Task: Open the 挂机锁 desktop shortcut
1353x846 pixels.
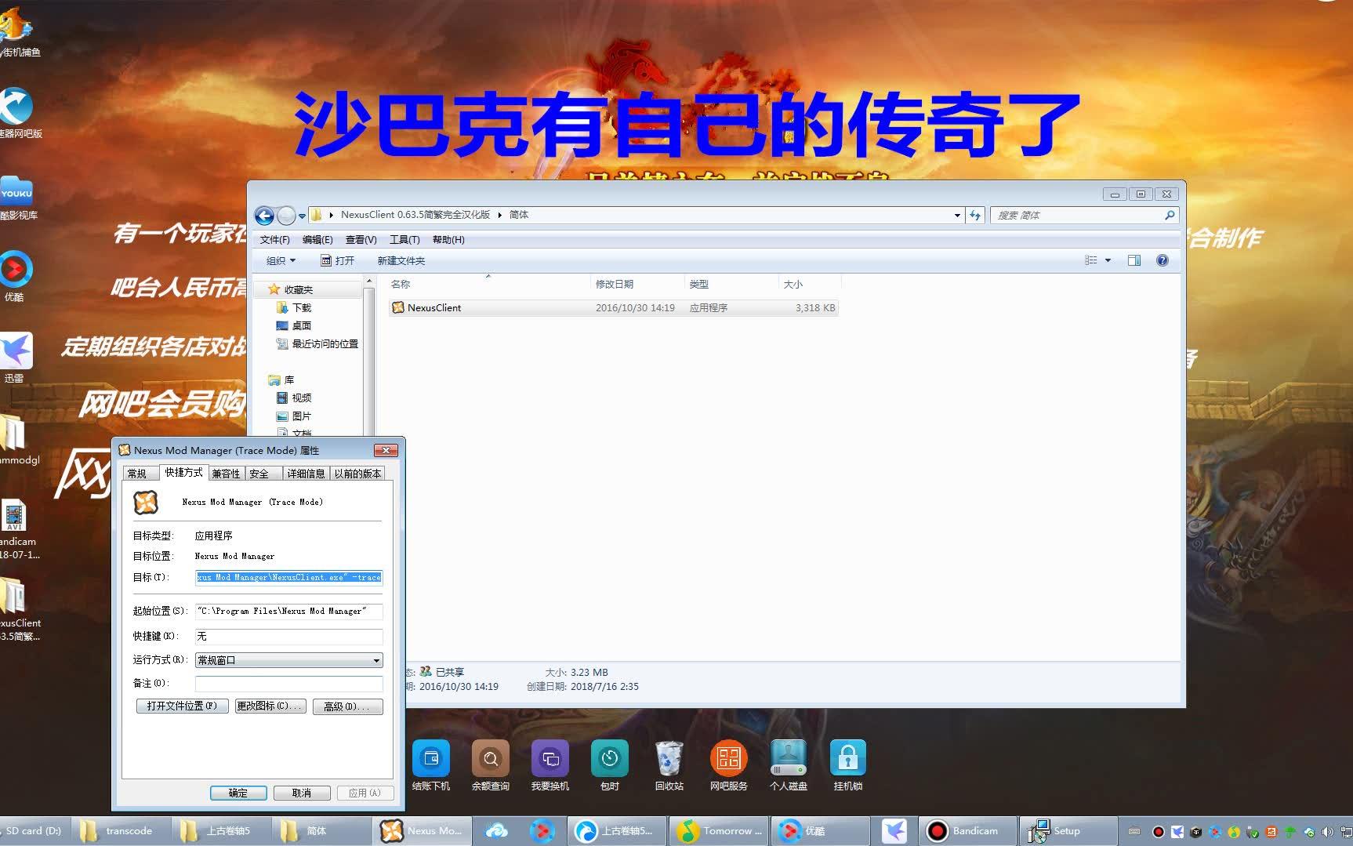Action: pos(848,764)
